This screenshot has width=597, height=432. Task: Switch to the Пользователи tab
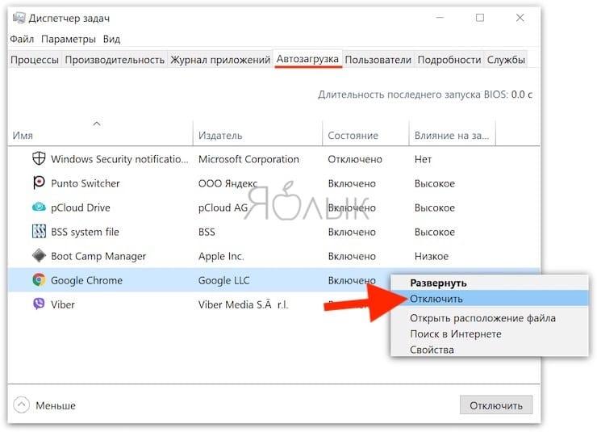(378, 60)
